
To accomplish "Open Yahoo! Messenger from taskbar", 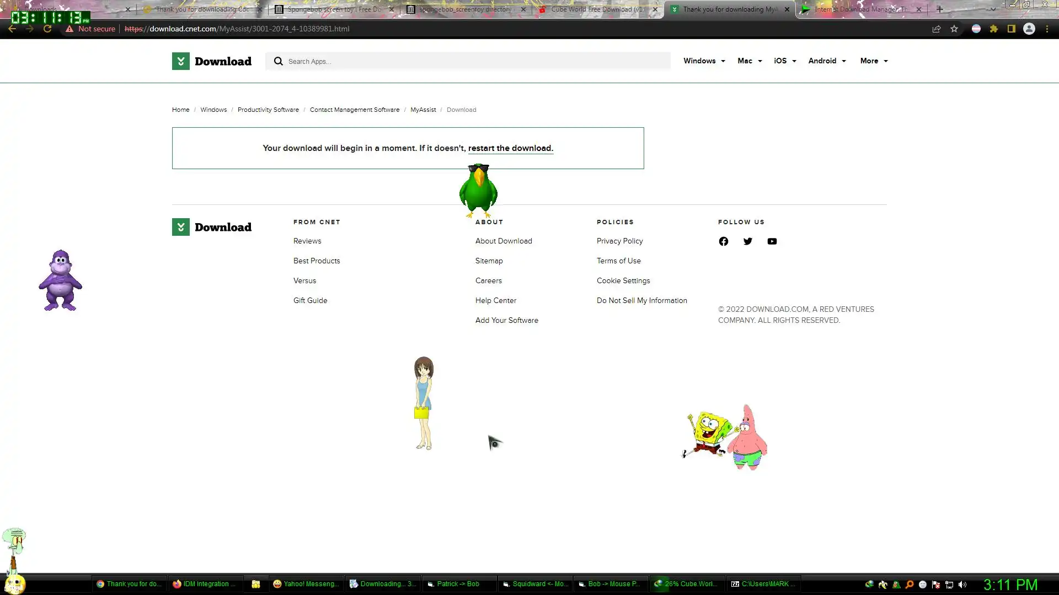I will pos(306,584).
